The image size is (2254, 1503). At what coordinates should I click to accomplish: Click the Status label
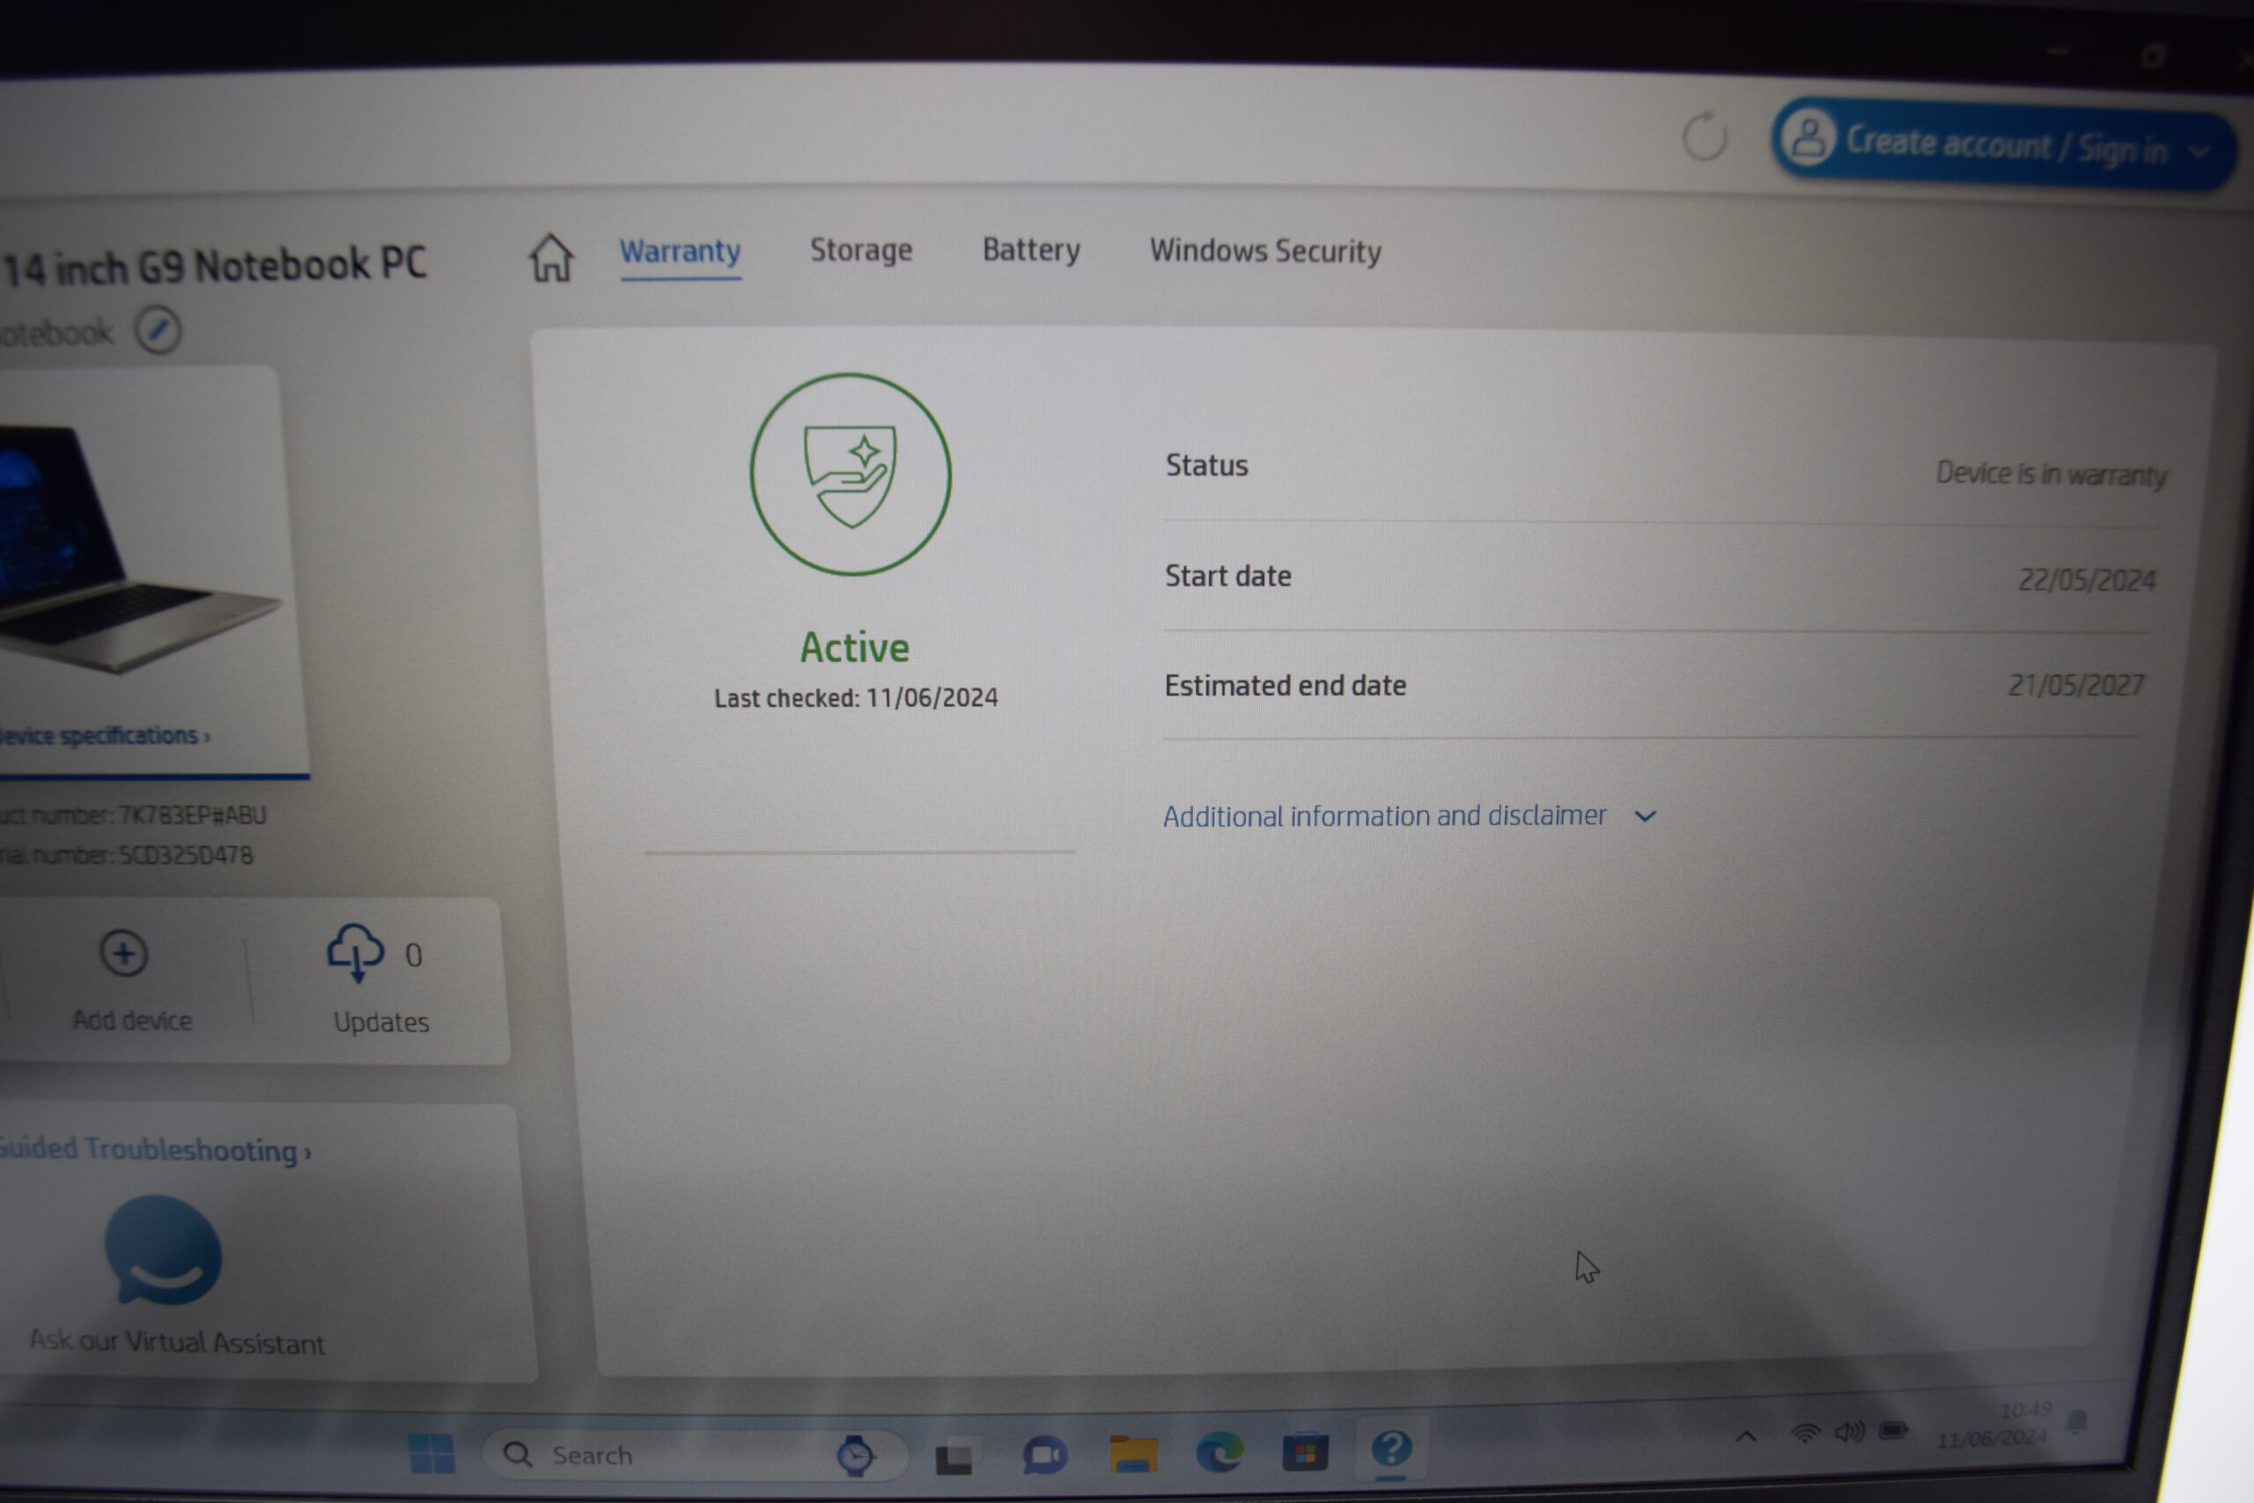pos(1206,466)
